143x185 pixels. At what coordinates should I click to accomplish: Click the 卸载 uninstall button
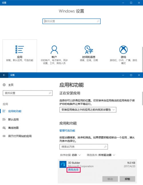(x=127, y=179)
